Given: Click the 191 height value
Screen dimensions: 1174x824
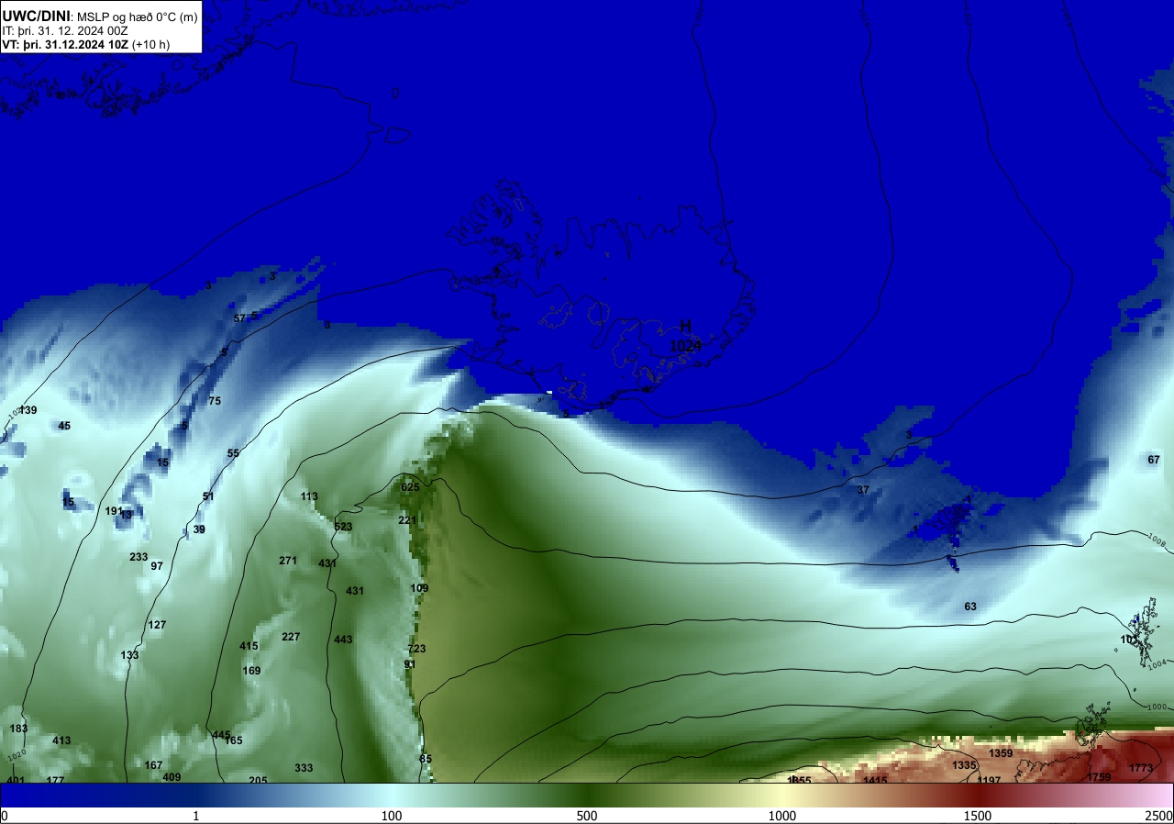Looking at the screenshot, I should tap(114, 511).
